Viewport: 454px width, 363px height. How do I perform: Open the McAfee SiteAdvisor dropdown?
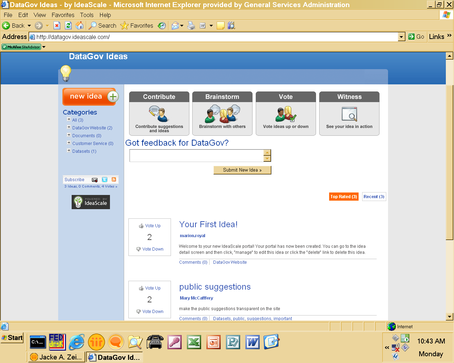pyautogui.click(x=44, y=47)
